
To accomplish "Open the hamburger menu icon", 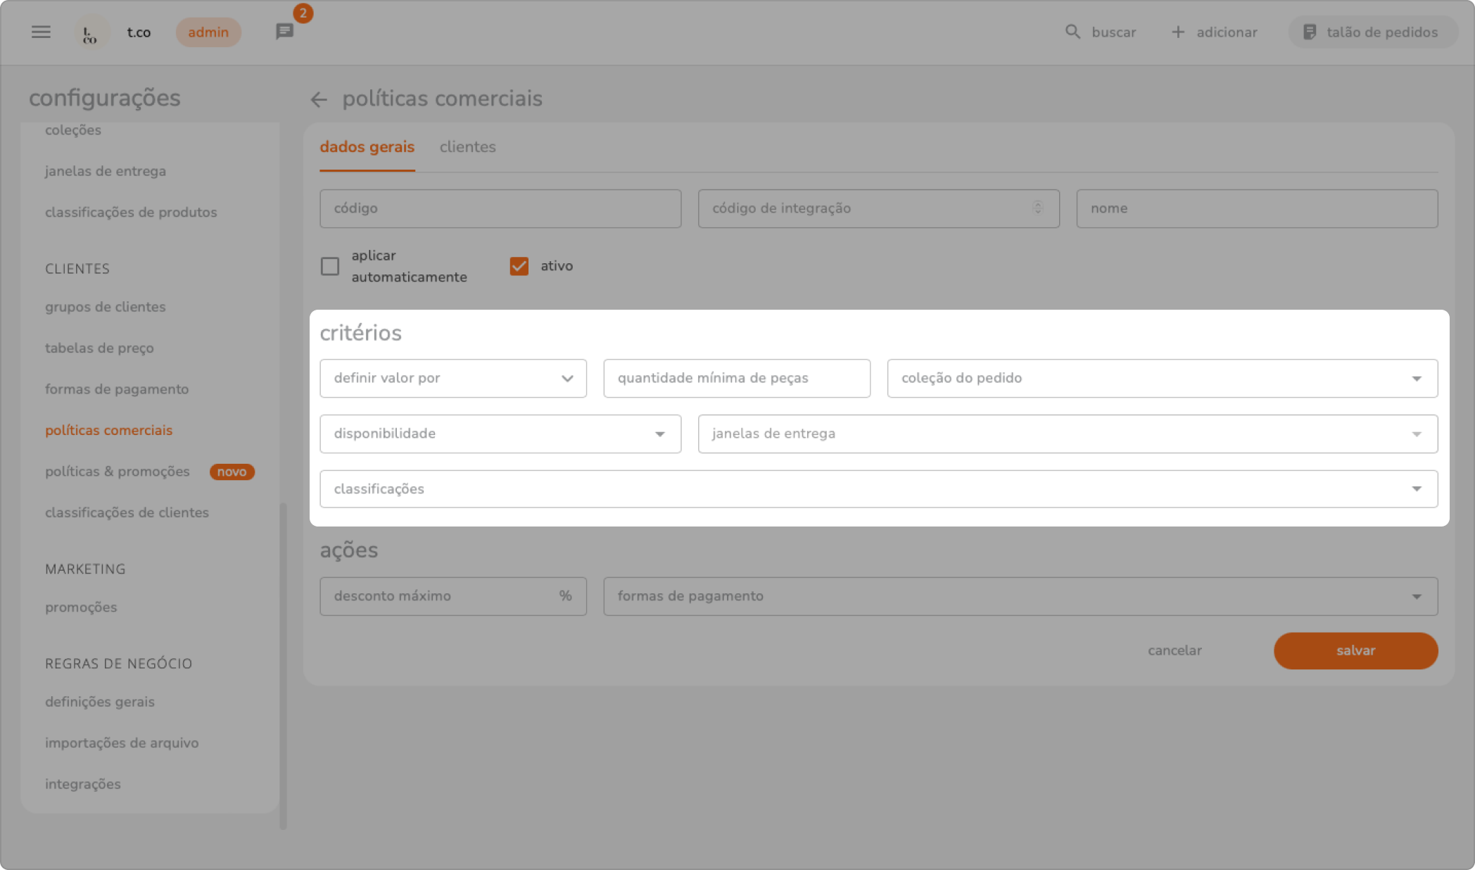I will point(41,32).
